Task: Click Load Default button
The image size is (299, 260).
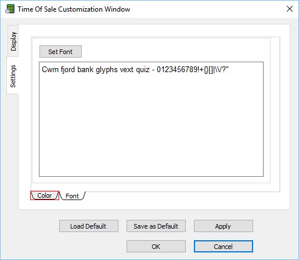Action: 89,226
